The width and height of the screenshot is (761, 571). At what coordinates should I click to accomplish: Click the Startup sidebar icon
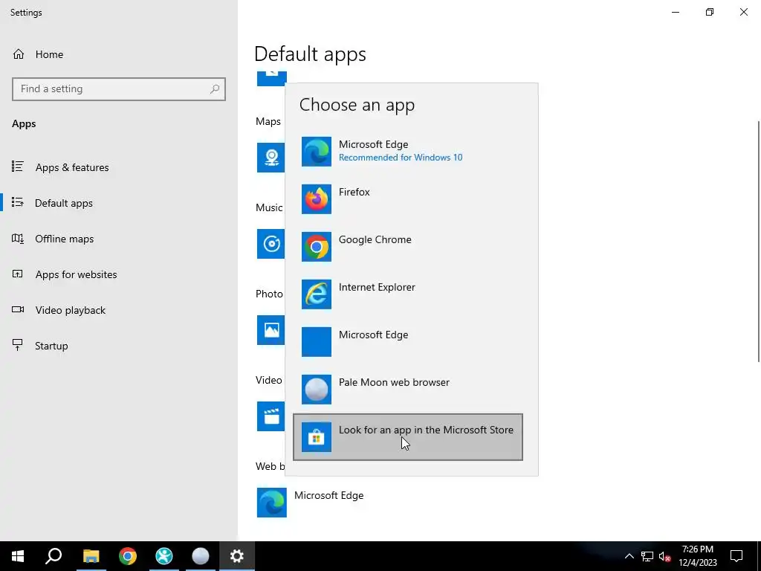point(18,345)
